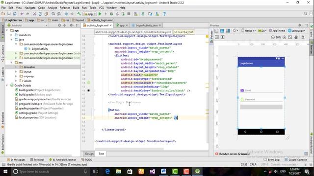The width and height of the screenshot is (314, 176).
Task: Open the Preview panel settings gear
Action: pyautogui.click(x=300, y=25)
